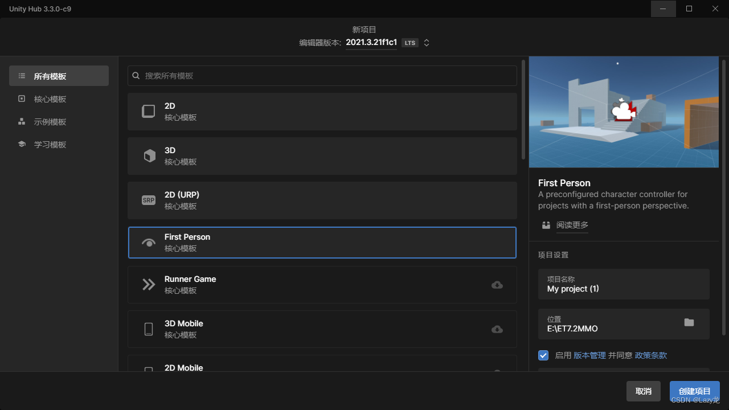Click the 取消 button
The width and height of the screenshot is (729, 410).
644,391
